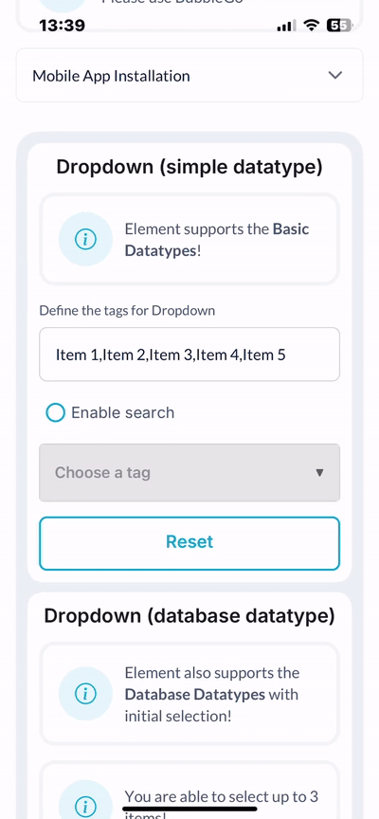Expand the Mobile App Installation chevron
The width and height of the screenshot is (379, 819).
tap(334, 75)
